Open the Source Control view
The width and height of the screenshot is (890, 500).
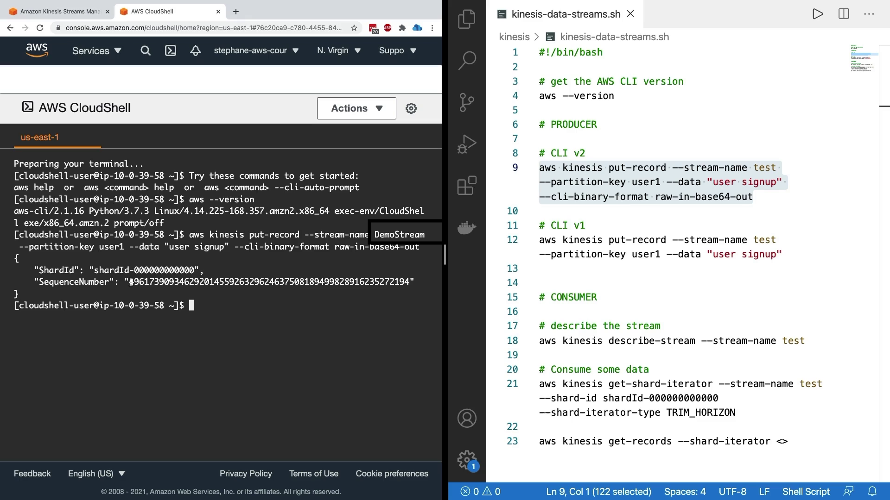(466, 102)
